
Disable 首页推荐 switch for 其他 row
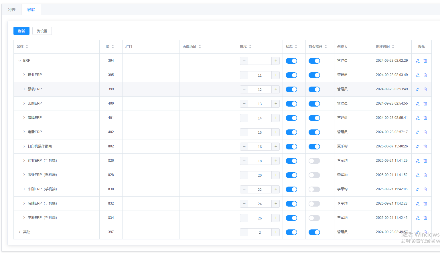(314, 232)
